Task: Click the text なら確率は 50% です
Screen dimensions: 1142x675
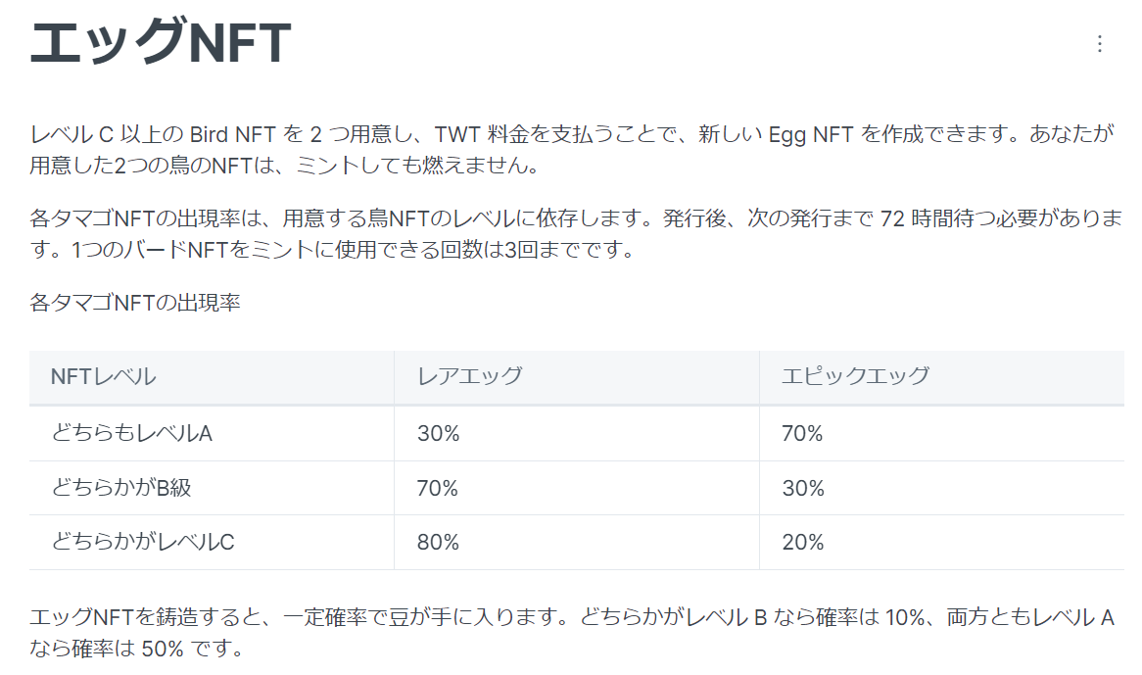Action: coord(136,648)
